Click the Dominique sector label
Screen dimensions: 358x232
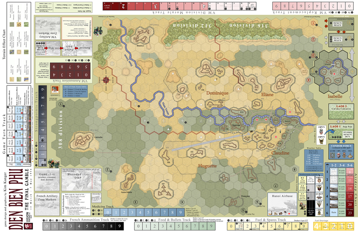pyautogui.click(x=217, y=93)
